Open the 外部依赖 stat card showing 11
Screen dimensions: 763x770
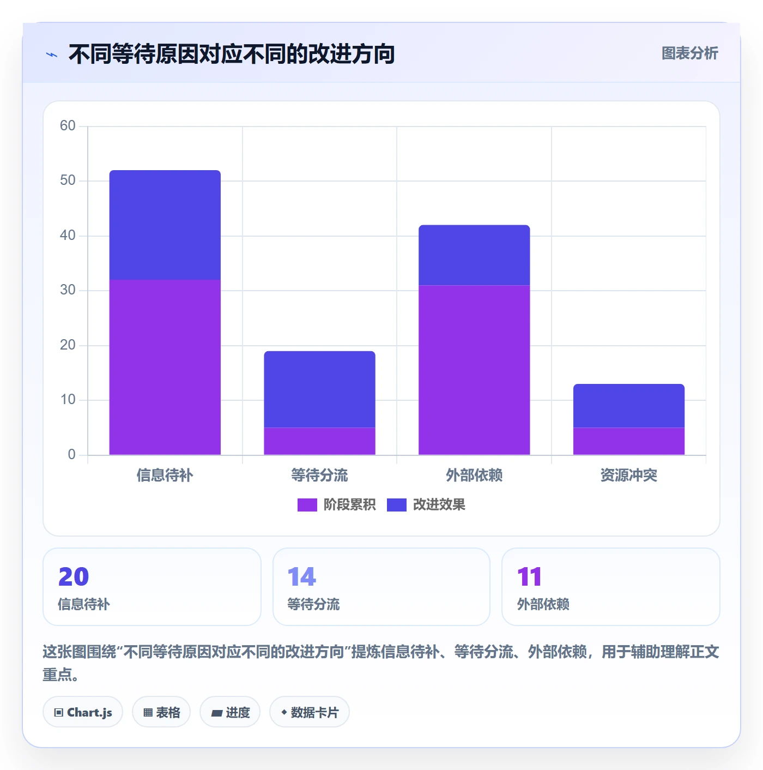(x=611, y=587)
